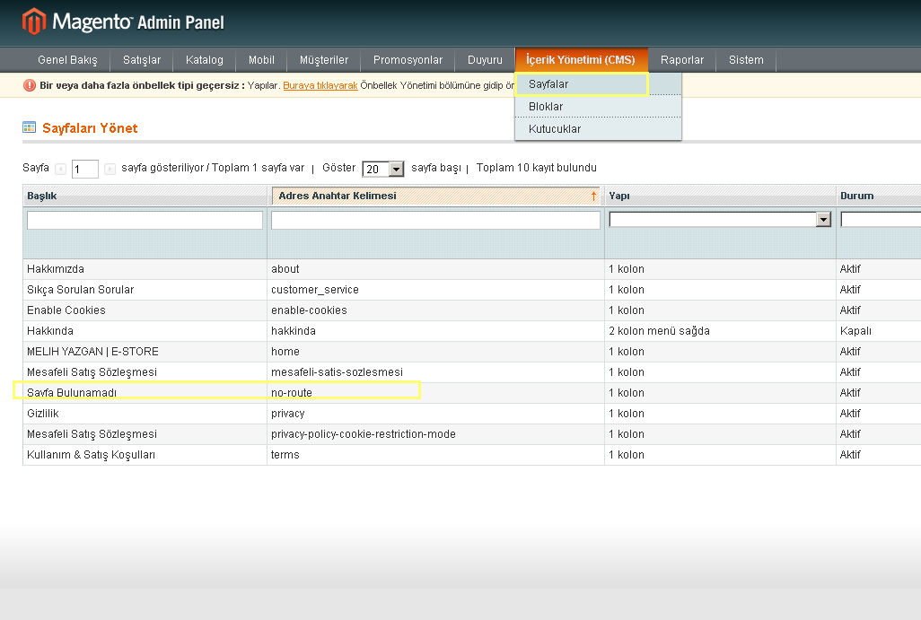Click mesafeli-satis-sozlesmesi URL key cell
This screenshot has width=921, height=620.
coord(435,371)
